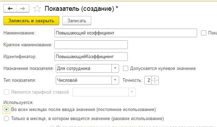Go back with the left arrow button
This screenshot has height=127, width=217.
pos(10,9)
